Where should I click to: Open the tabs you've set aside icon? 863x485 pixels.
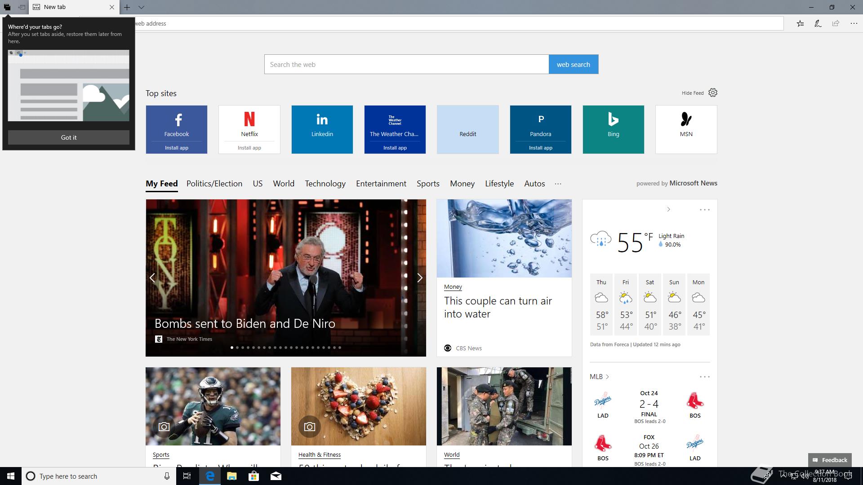tap(7, 7)
